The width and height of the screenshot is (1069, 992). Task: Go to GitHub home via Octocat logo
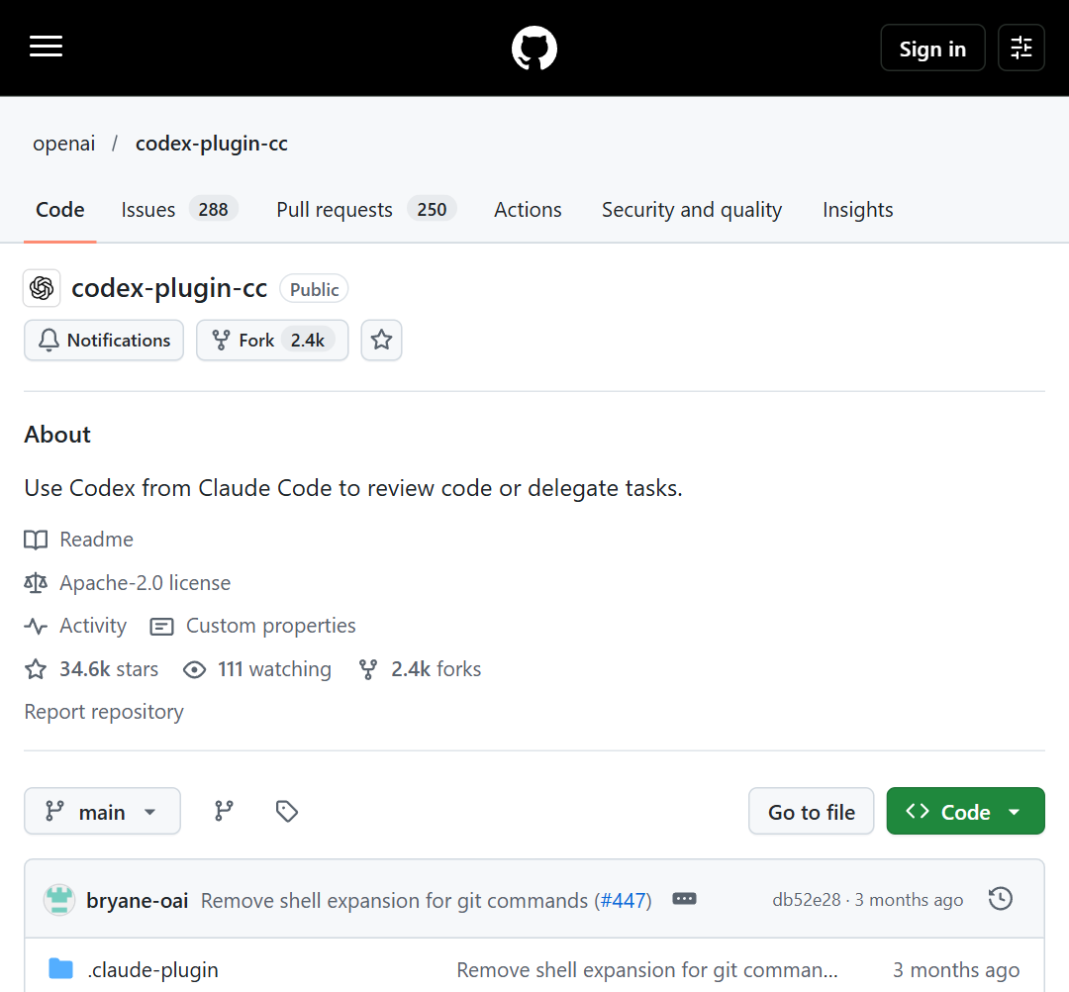[534, 48]
